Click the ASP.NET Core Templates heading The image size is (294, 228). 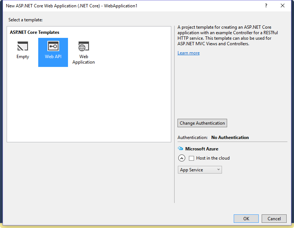[x=35, y=32]
